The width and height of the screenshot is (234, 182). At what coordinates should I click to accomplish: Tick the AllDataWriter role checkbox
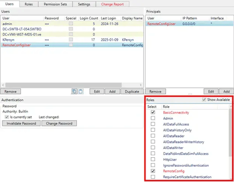153,148
